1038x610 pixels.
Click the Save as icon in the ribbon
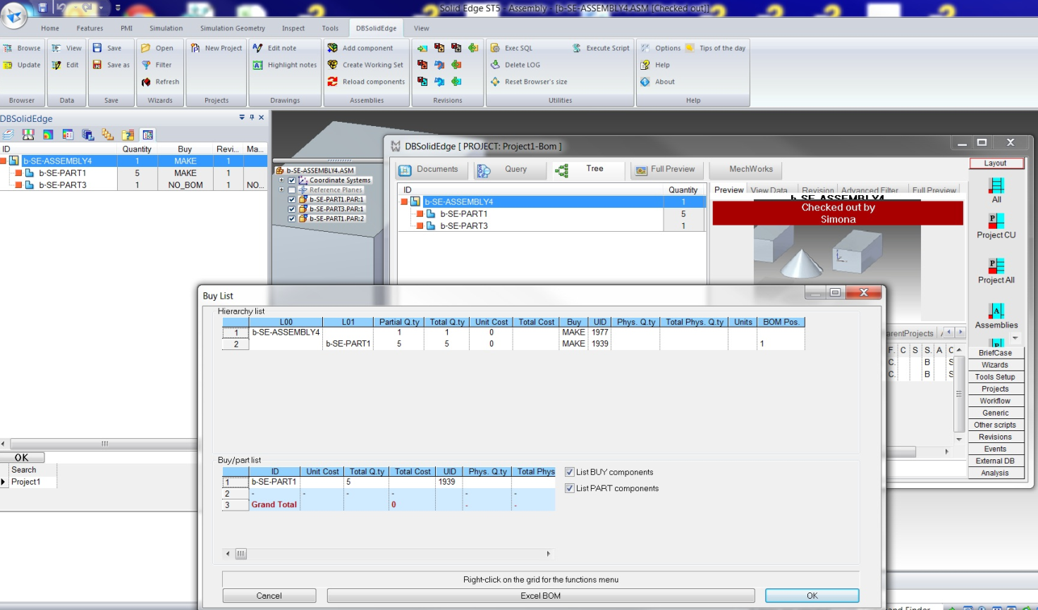pyautogui.click(x=97, y=65)
